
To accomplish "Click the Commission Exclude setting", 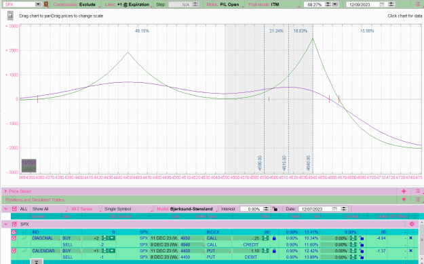I will (x=75, y=5).
